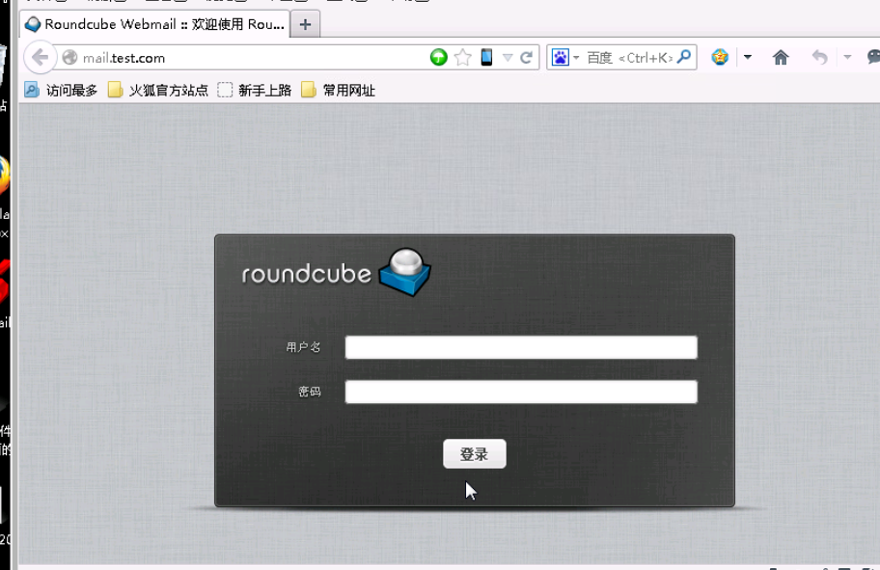Click the globe site identity icon
The image size is (880, 570).
coord(69,57)
